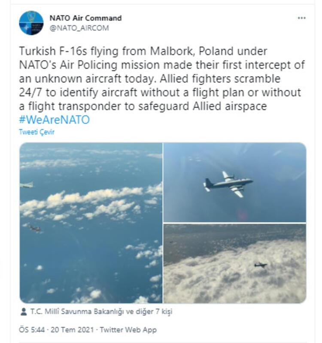Click the Tweeti Çevir translate link
The height and width of the screenshot is (343, 322).
36,132
